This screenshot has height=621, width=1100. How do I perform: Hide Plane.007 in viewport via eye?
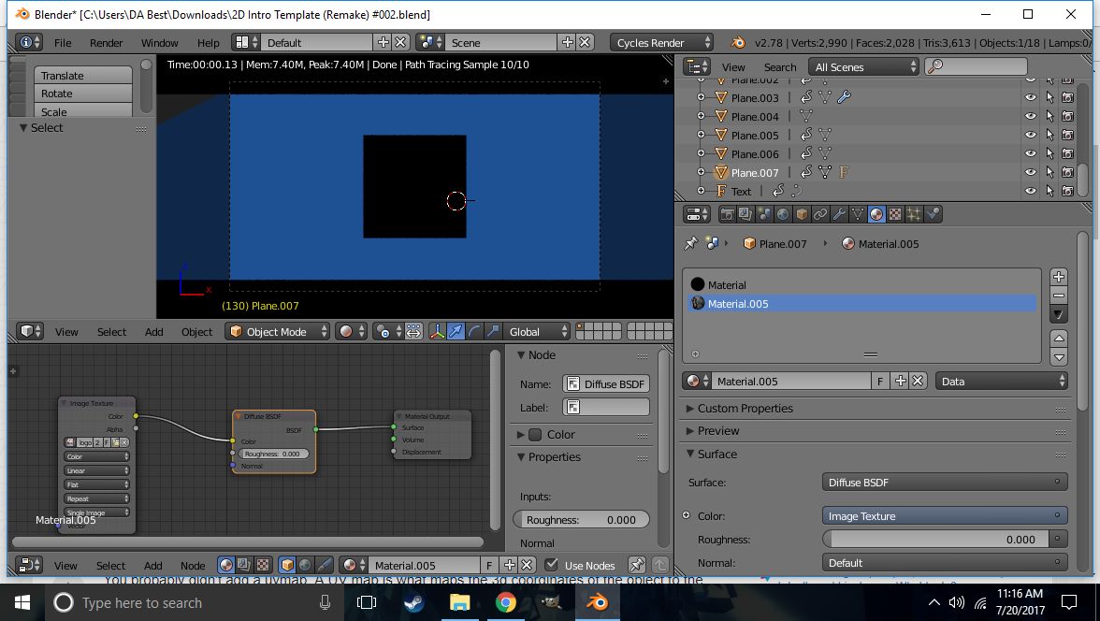1030,172
